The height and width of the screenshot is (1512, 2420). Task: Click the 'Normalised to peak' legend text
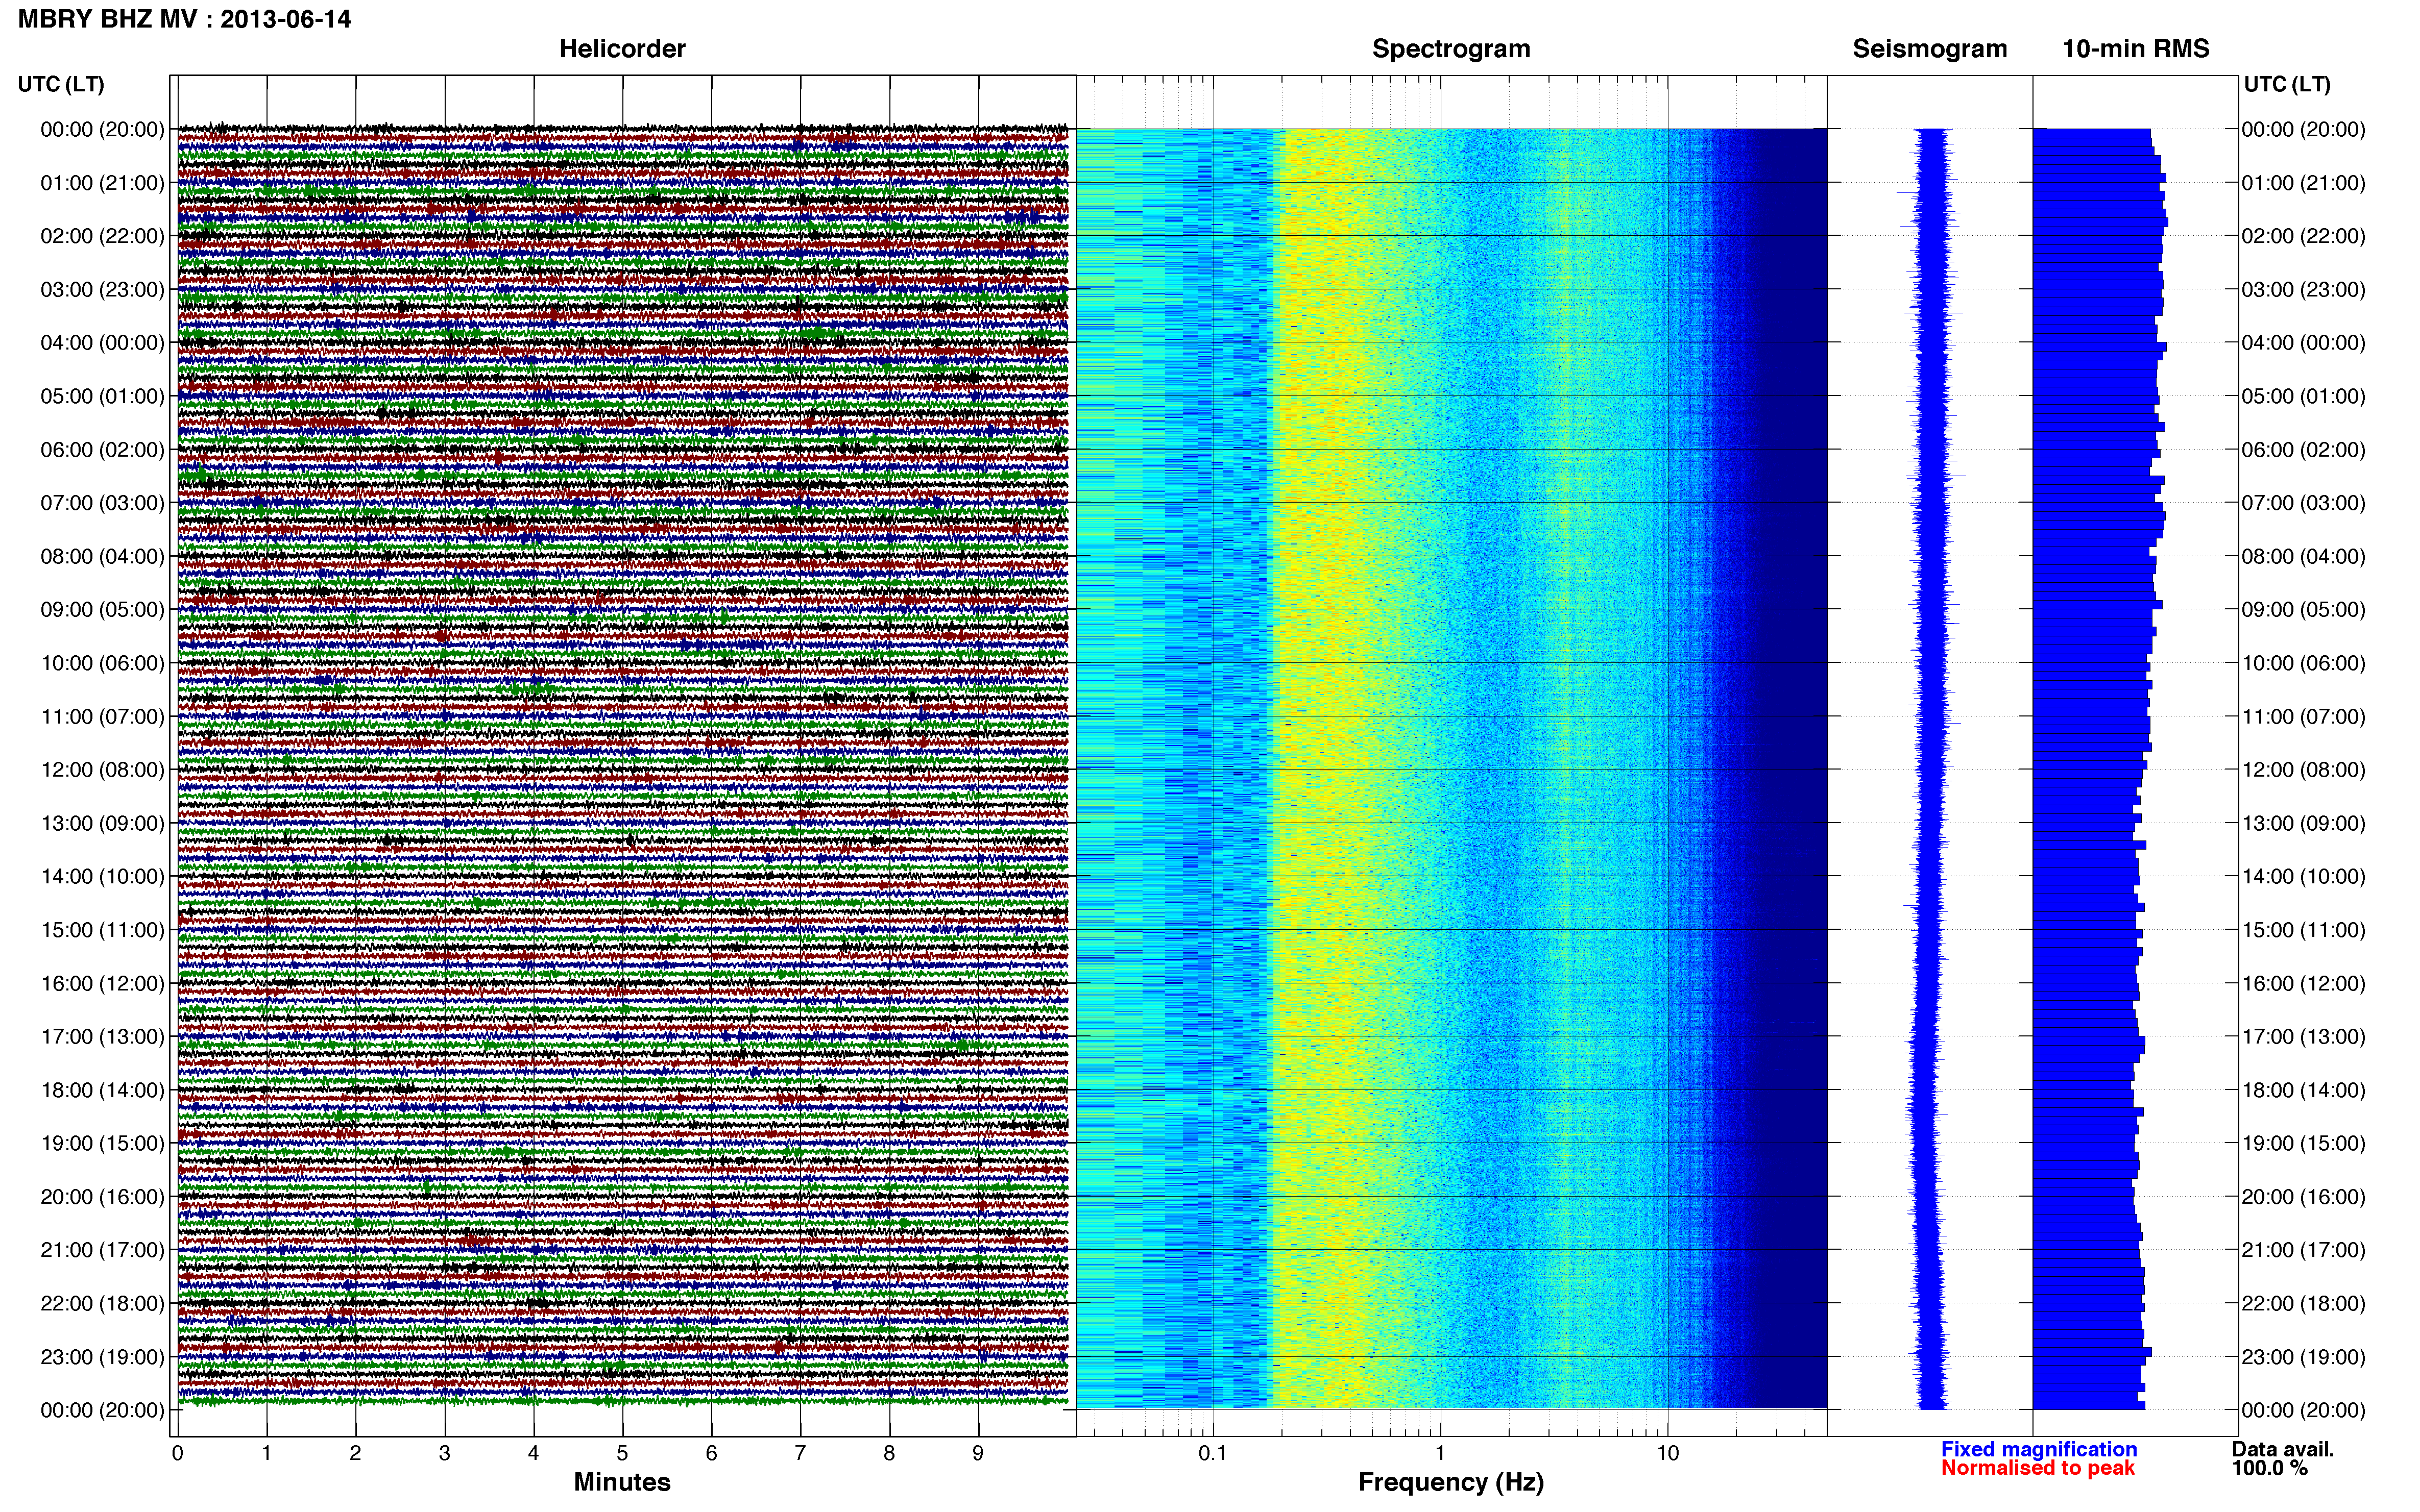pyautogui.click(x=2038, y=1468)
